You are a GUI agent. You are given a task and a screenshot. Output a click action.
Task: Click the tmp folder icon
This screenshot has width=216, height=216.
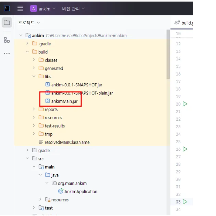click(41, 134)
